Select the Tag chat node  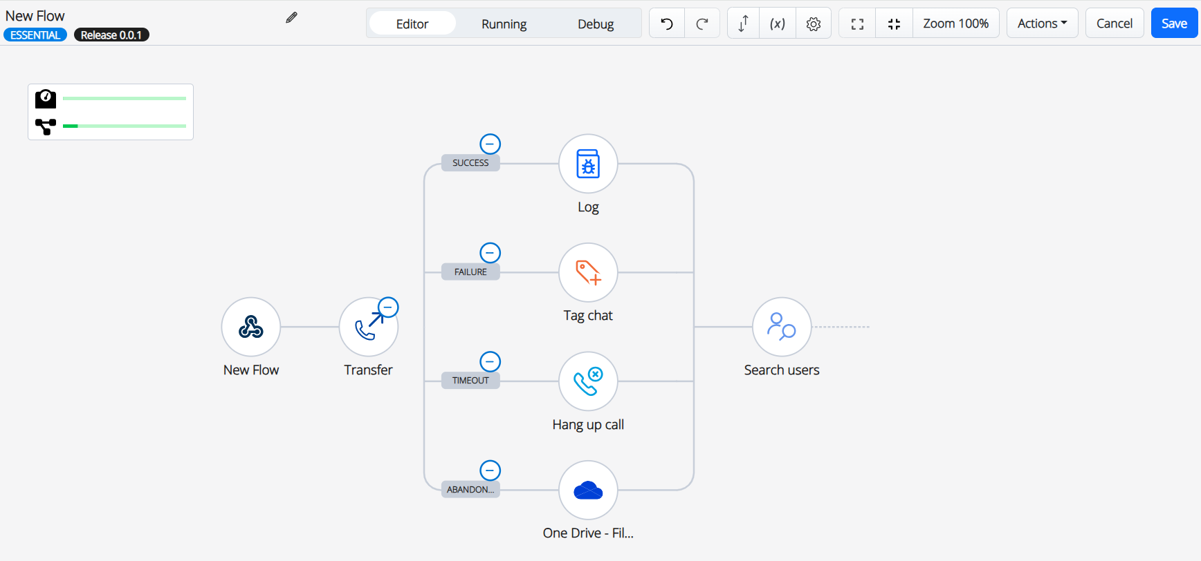[588, 273]
